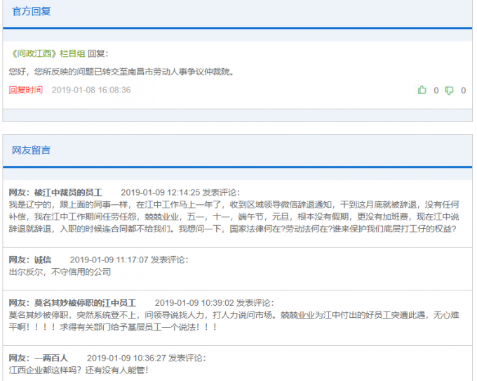Screen dimensions: 477x381
Task: Click the username 诚信
Action: (x=43, y=260)
